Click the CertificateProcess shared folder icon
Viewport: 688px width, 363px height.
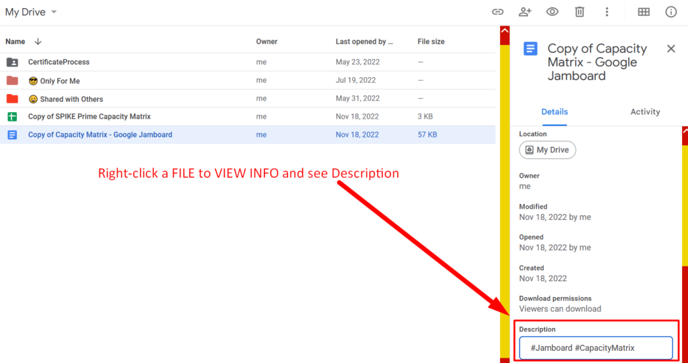click(x=12, y=62)
